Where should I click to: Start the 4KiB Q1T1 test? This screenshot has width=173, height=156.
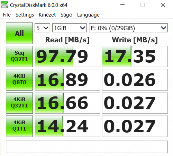pos(19,126)
